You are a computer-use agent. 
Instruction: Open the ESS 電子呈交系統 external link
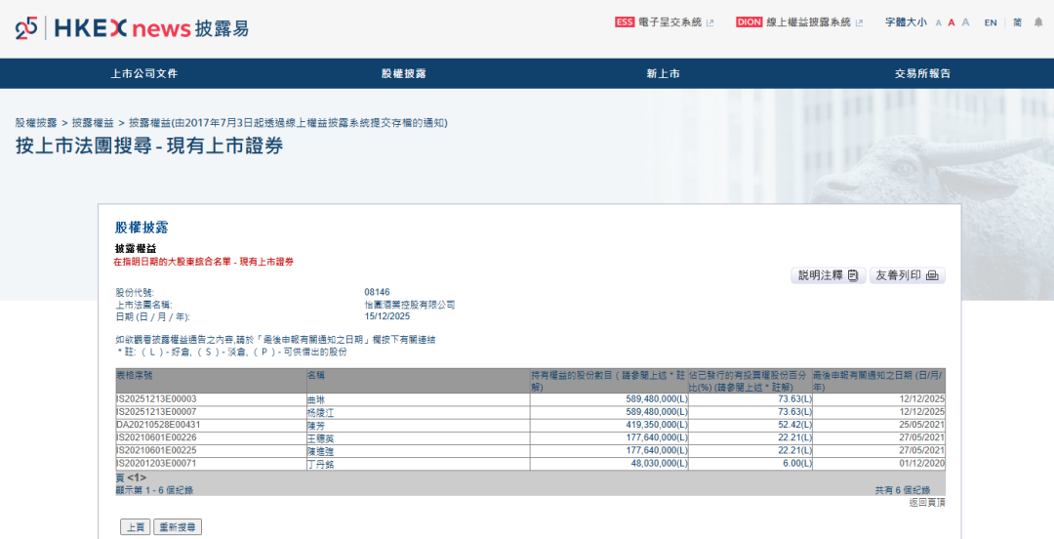tap(663, 22)
